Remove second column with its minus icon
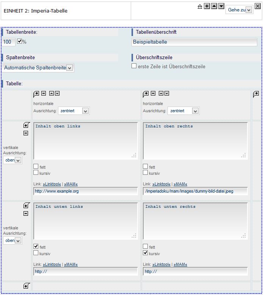Screen dimensions: 263x295 [153, 94]
